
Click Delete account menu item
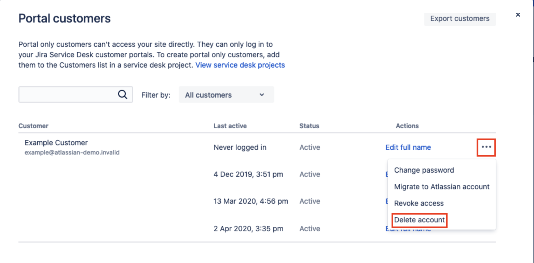click(x=419, y=220)
